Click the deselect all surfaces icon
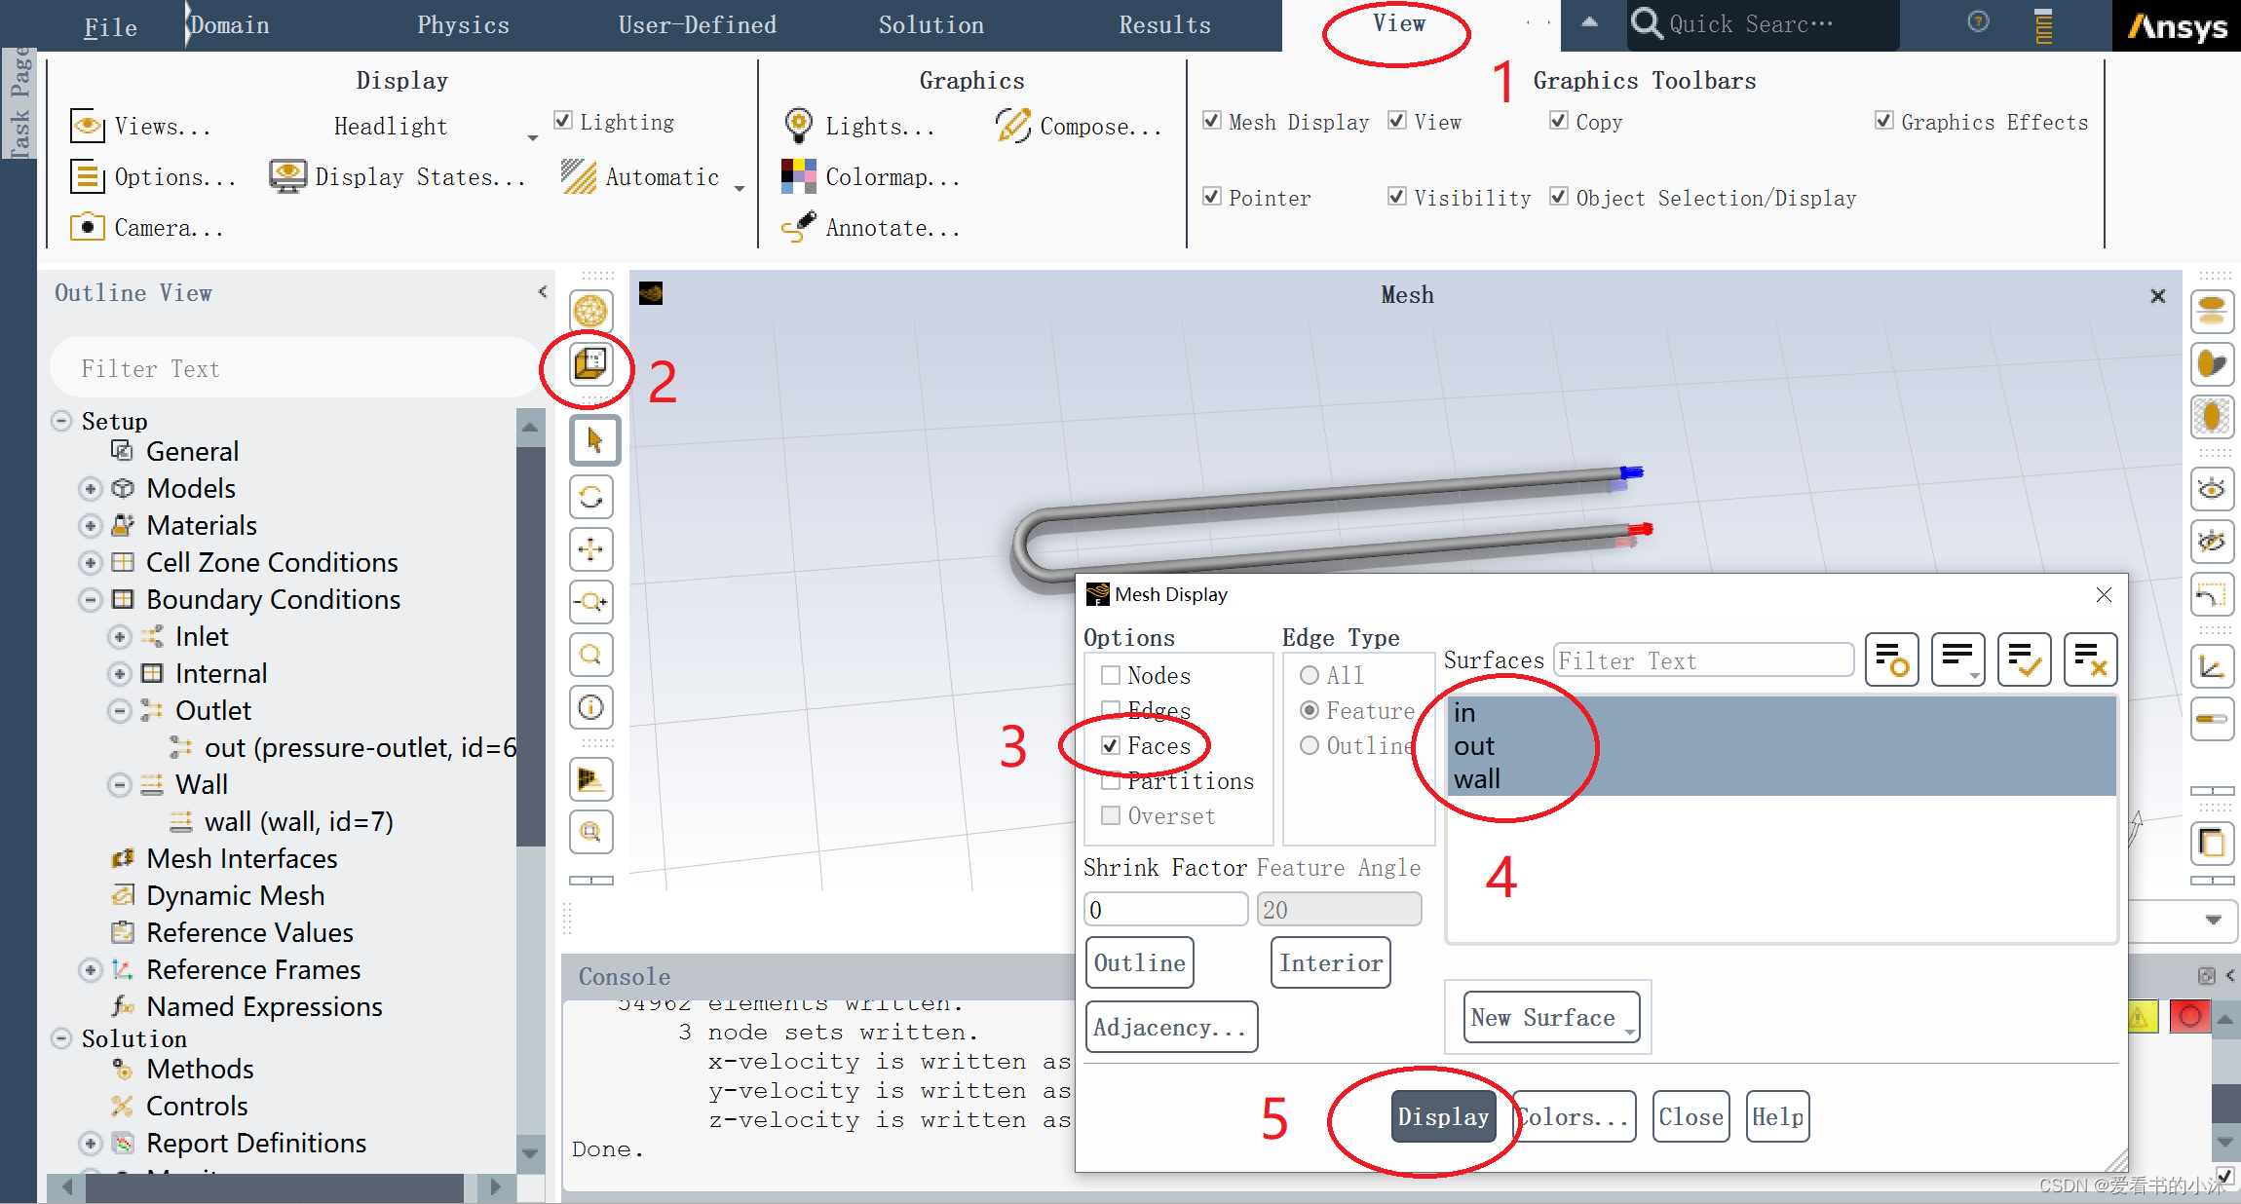The width and height of the screenshot is (2241, 1204). click(2090, 659)
